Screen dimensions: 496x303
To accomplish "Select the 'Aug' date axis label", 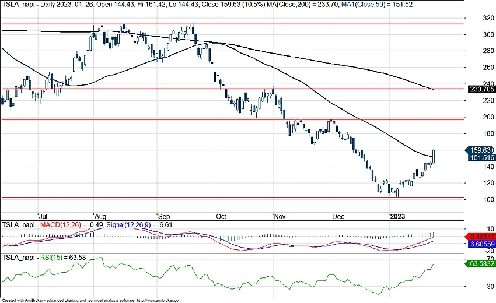I will coord(100,216).
